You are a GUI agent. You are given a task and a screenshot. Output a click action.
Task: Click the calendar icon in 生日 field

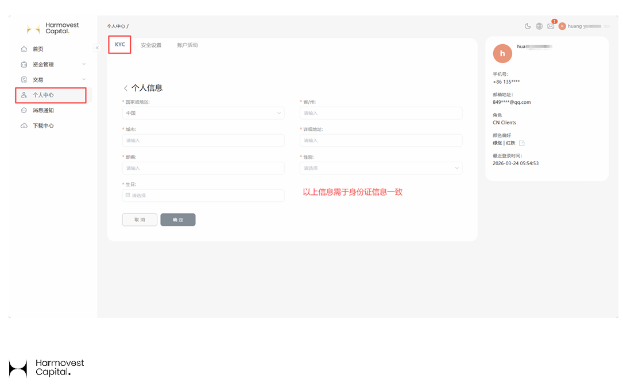128,195
